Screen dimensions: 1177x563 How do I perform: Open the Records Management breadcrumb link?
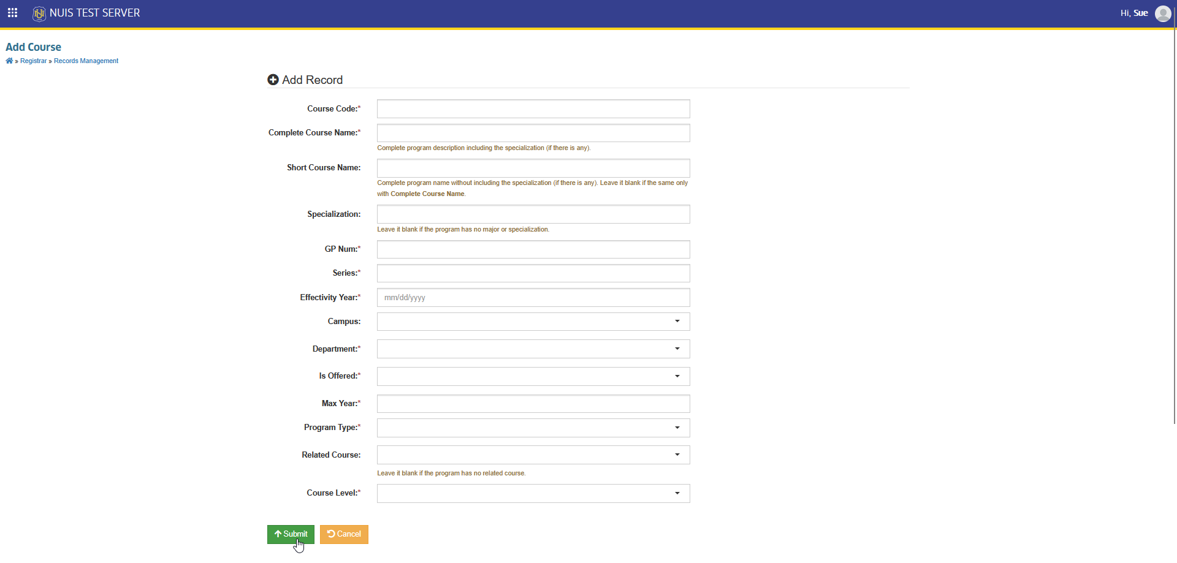(86, 61)
